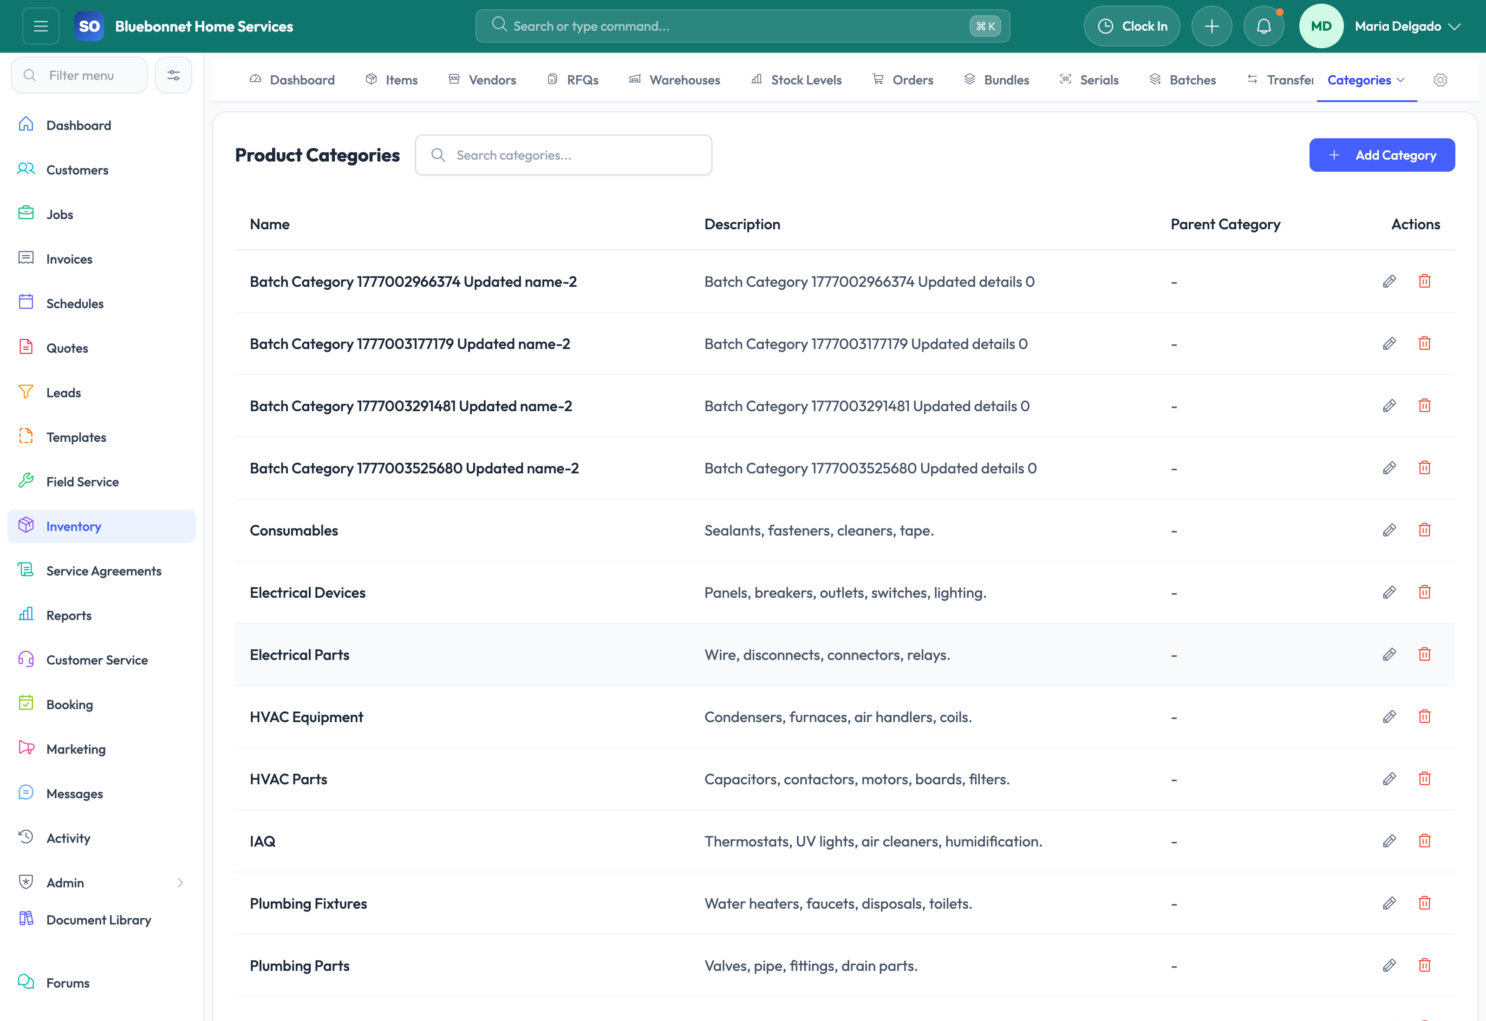Image resolution: width=1486 pixels, height=1021 pixels.
Task: Click the SO app logo
Action: pos(89,26)
